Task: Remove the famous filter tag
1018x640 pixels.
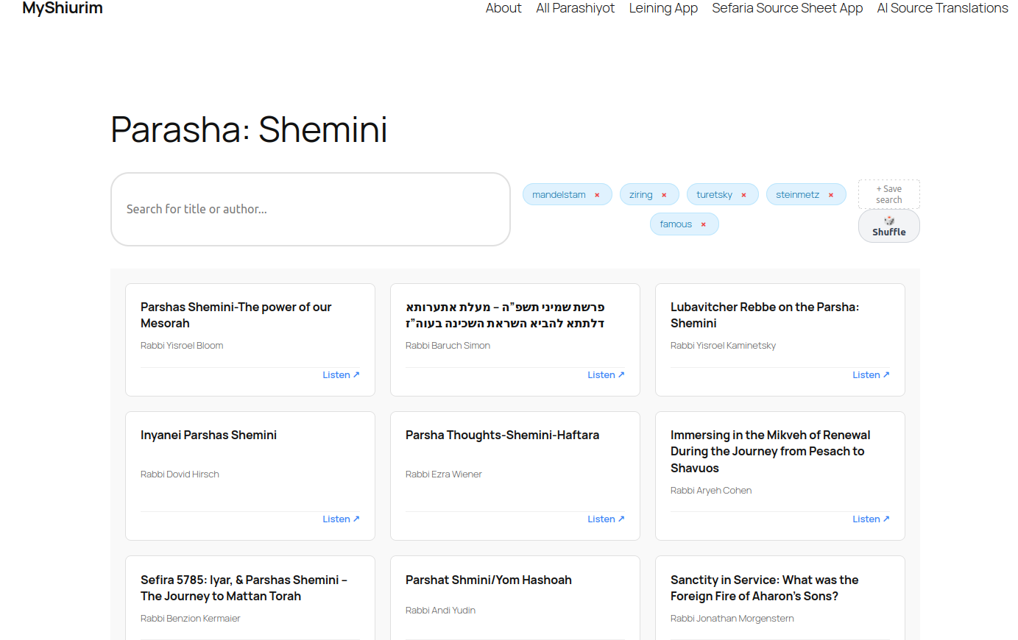Action: click(x=702, y=224)
